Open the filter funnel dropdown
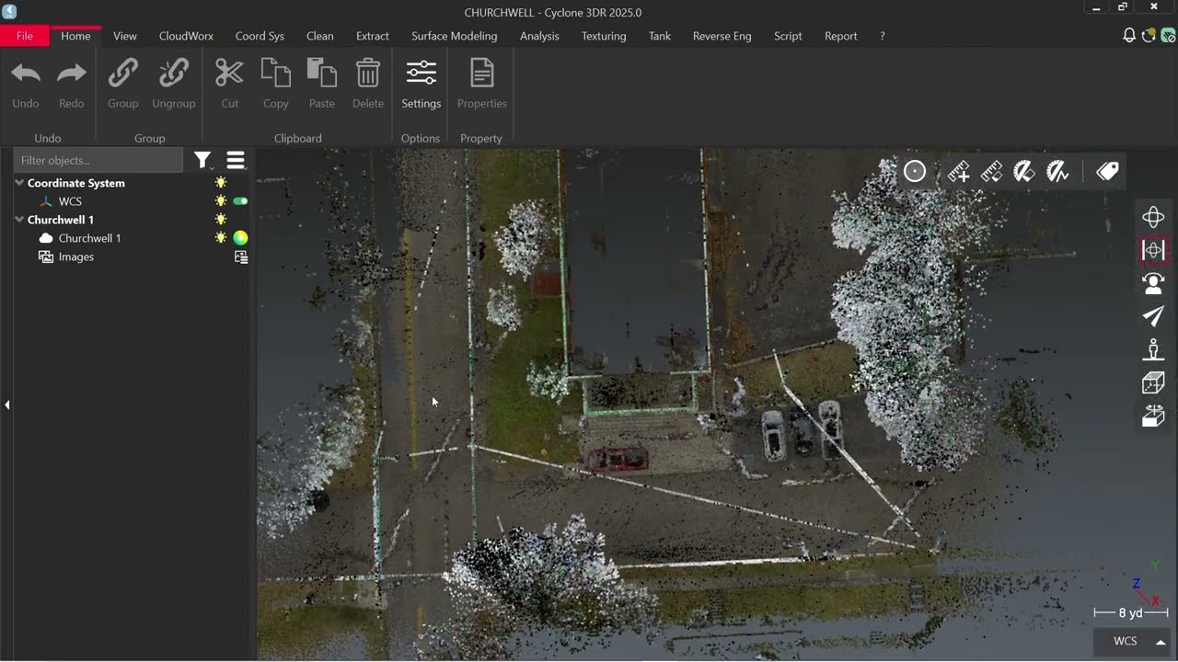This screenshot has width=1178, height=662. point(202,161)
